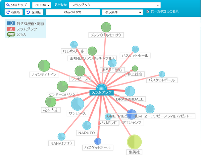Viewport: 201px width, 165px height.
Task: Expand the 表示条件 dropdown
Action: point(122,12)
